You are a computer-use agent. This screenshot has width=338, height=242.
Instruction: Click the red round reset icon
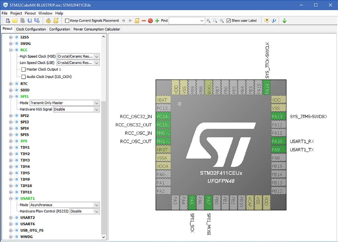pyautogui.click(x=150, y=21)
